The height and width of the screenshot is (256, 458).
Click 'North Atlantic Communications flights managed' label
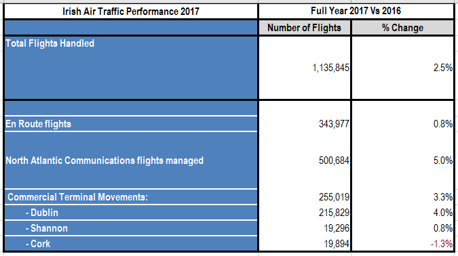tap(104, 161)
